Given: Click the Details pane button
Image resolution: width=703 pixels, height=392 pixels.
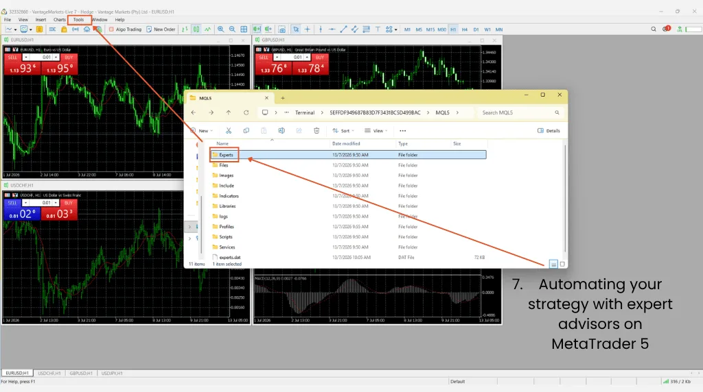Looking at the screenshot, I should (549, 131).
